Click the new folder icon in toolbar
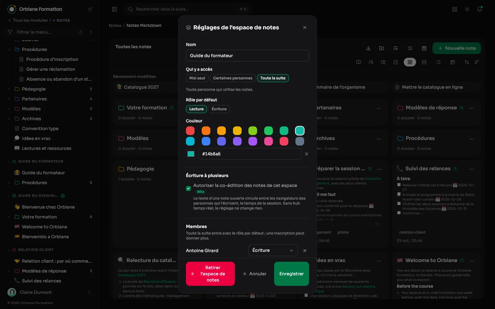 coord(381,48)
